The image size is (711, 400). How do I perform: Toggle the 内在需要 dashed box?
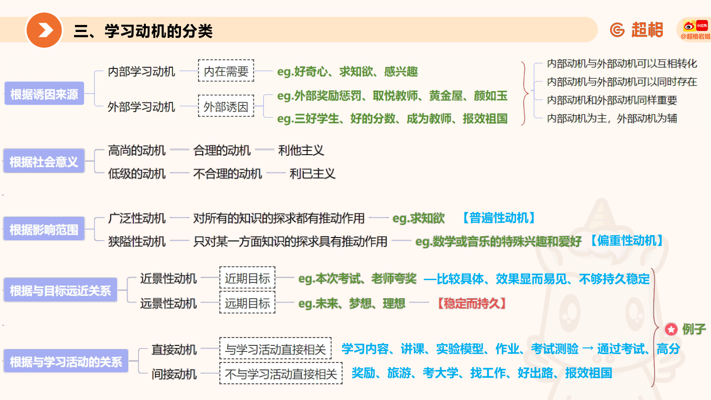[x=226, y=71]
